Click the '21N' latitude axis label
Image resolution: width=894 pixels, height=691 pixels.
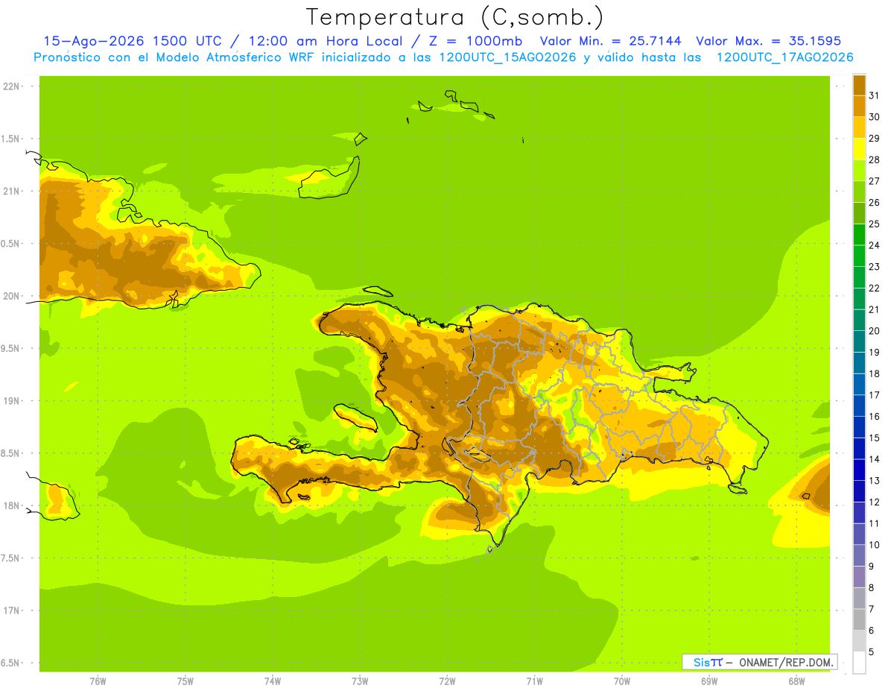tap(12, 192)
